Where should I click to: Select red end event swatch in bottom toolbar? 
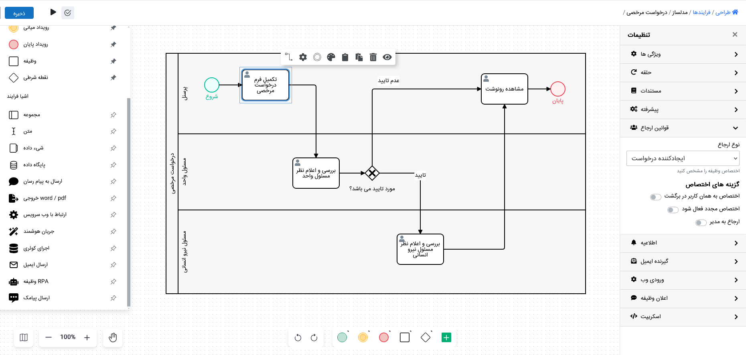click(x=384, y=337)
